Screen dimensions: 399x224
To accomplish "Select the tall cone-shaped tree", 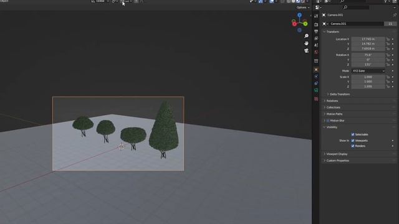I will [163, 129].
